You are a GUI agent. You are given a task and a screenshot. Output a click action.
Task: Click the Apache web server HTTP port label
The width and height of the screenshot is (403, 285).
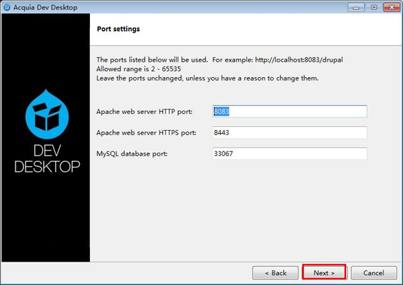point(144,111)
